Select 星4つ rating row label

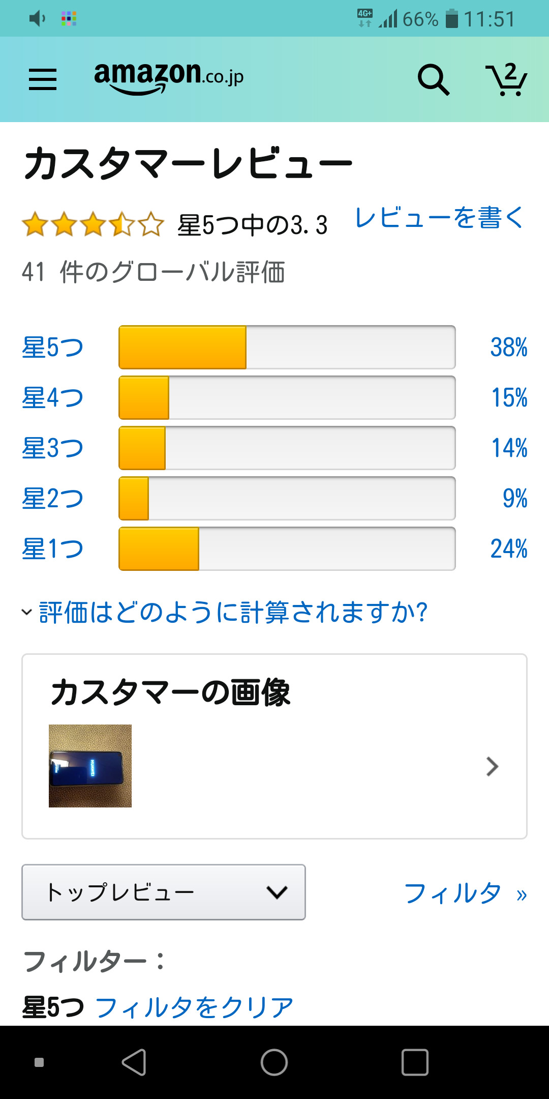[x=52, y=398]
